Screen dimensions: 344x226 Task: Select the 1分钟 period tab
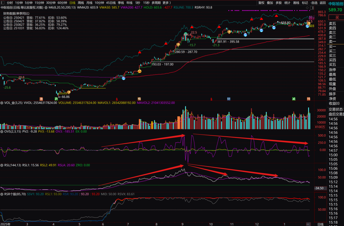click(x=19, y=3)
